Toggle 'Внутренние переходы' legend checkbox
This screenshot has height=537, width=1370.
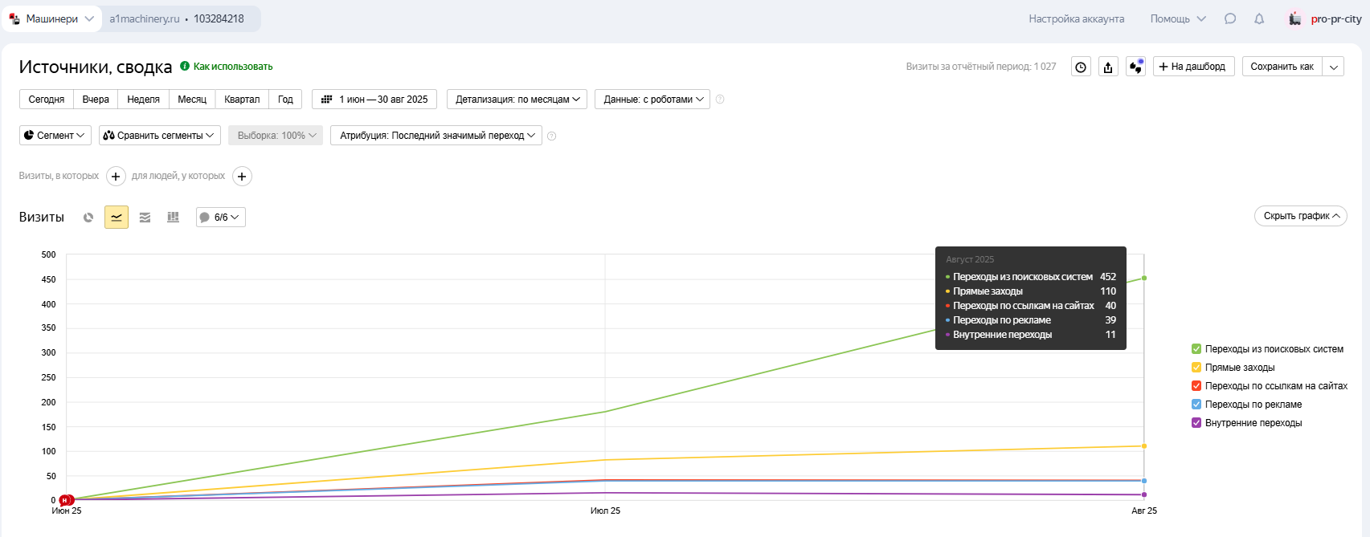coord(1196,423)
